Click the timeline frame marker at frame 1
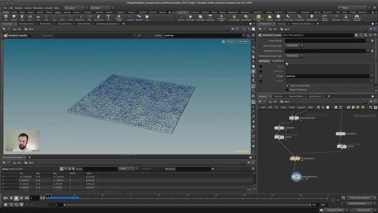 point(48,196)
